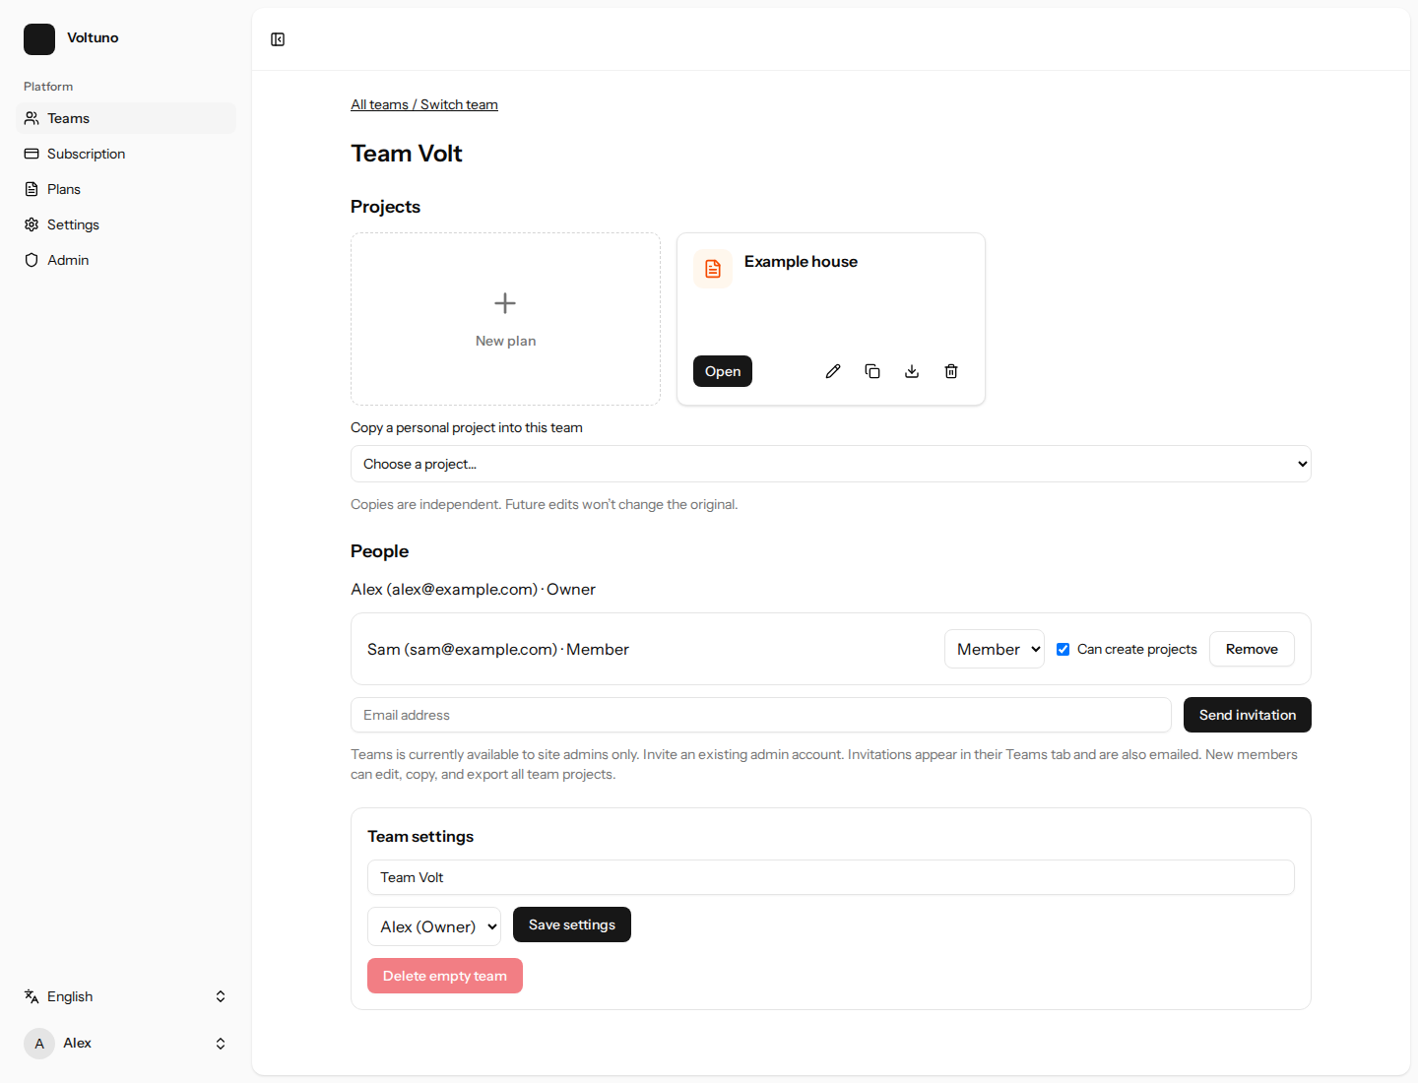
Task: Follow the All teams / Switch team link
Action: (x=424, y=104)
